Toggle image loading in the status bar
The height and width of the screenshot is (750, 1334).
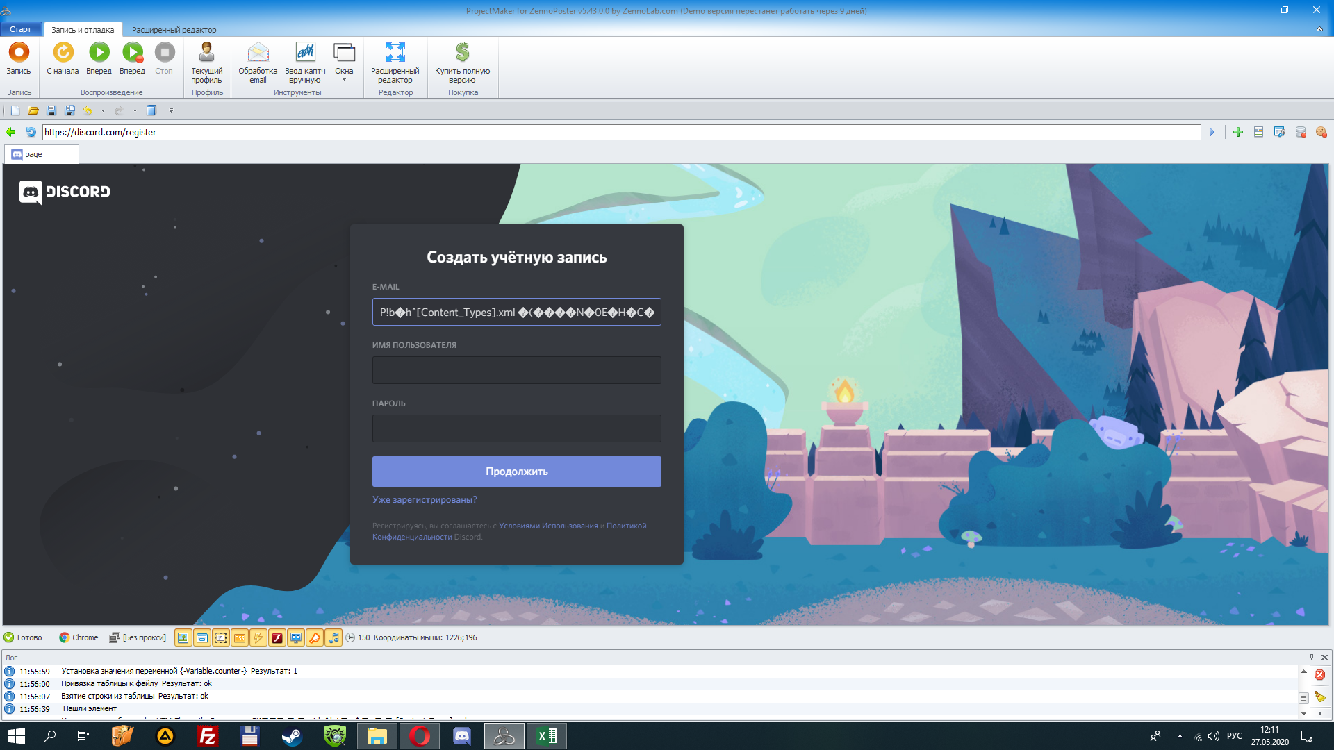(x=183, y=637)
